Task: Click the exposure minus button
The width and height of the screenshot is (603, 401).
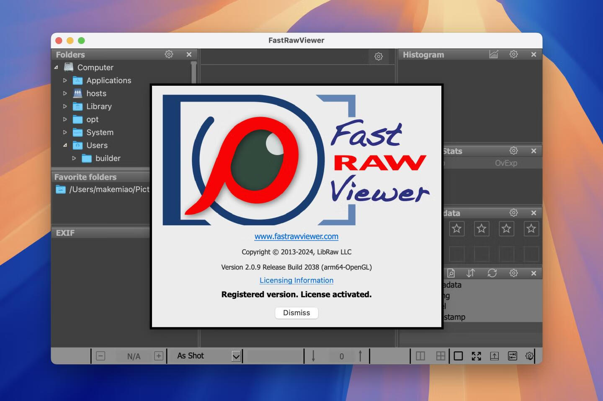Action: pos(100,356)
